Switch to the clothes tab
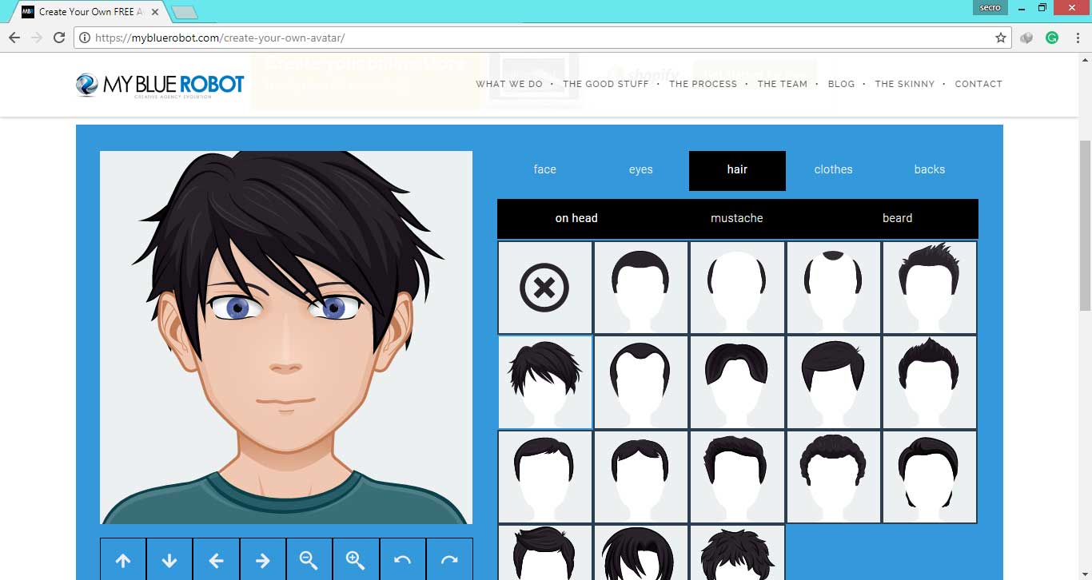This screenshot has width=1092, height=580. pos(833,169)
